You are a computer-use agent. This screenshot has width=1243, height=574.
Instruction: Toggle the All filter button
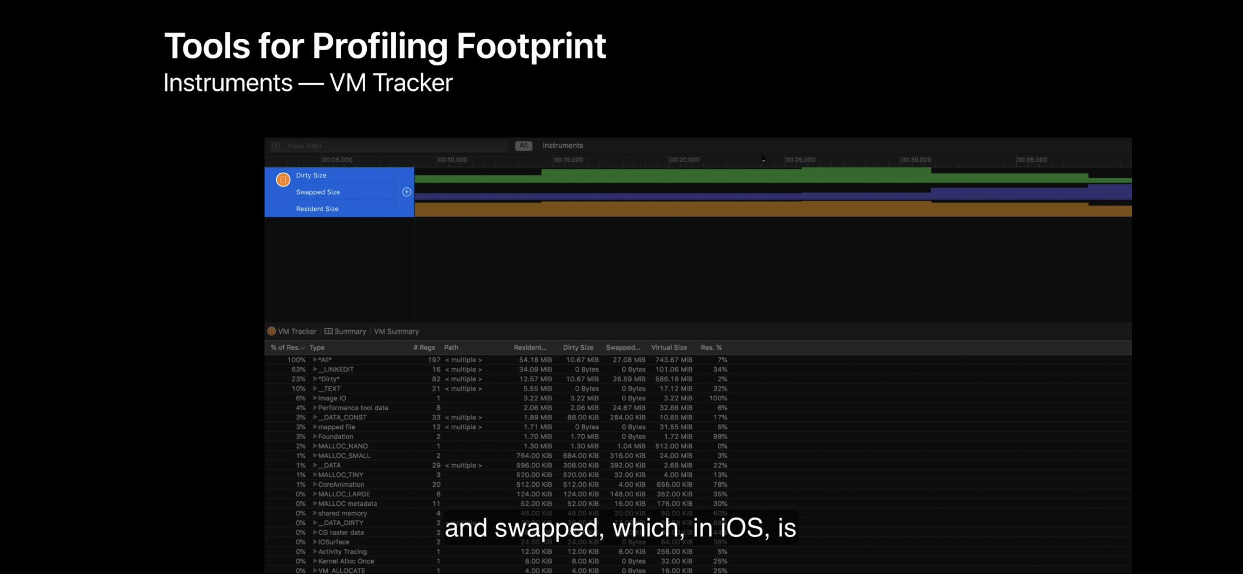[x=523, y=146]
